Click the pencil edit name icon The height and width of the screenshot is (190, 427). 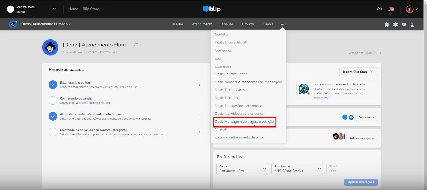pos(136,45)
